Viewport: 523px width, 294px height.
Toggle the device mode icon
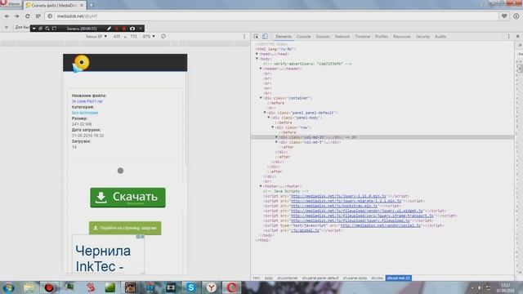[x=265, y=36]
